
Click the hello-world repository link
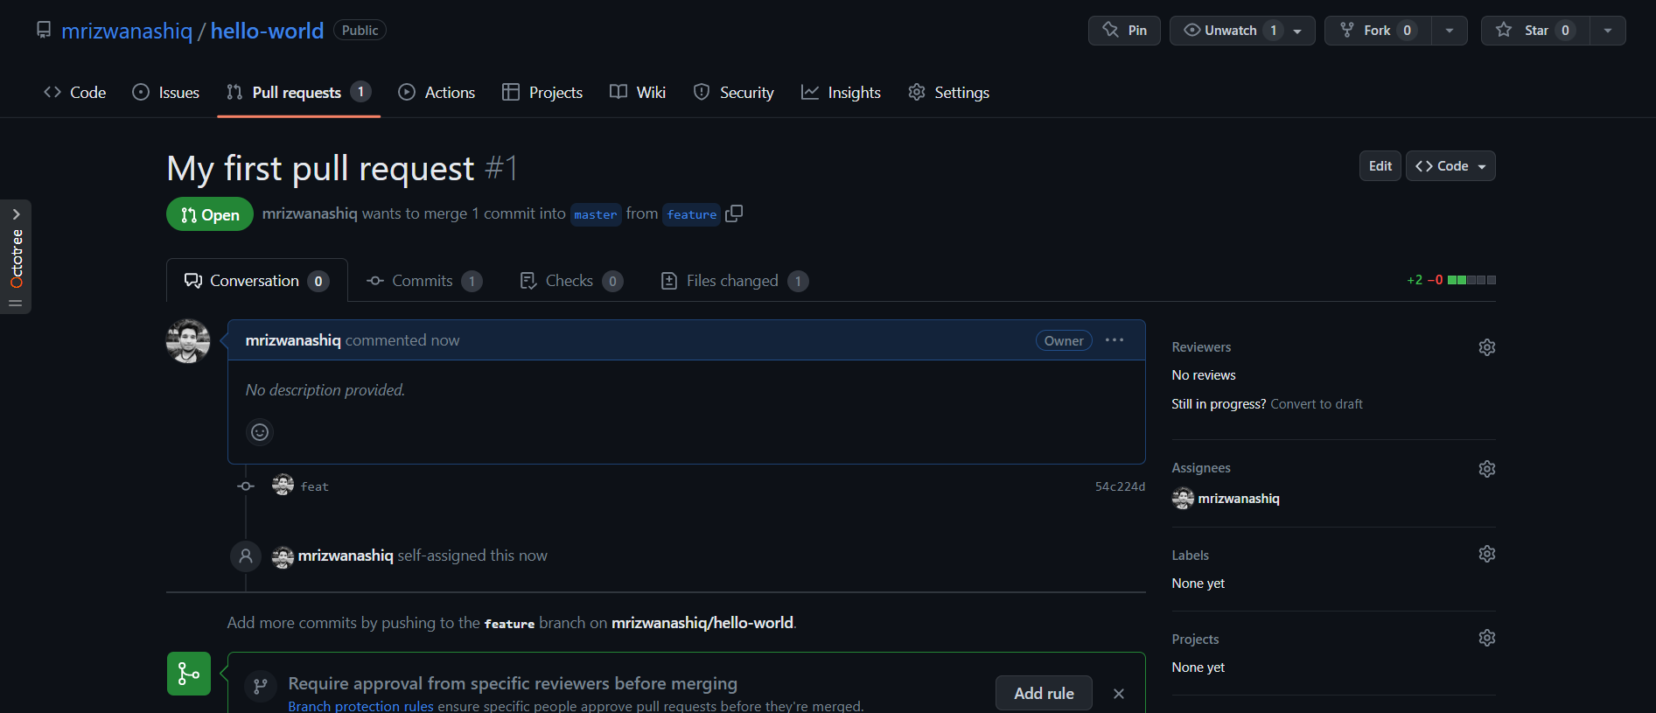(x=267, y=31)
